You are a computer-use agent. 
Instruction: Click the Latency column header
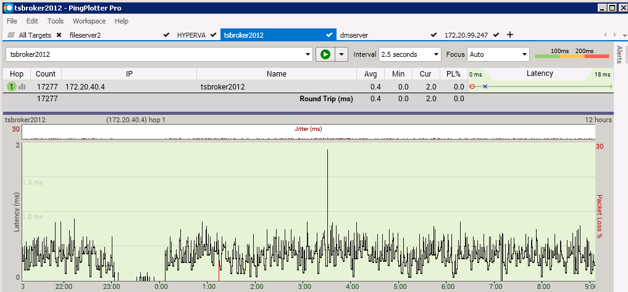pos(540,73)
